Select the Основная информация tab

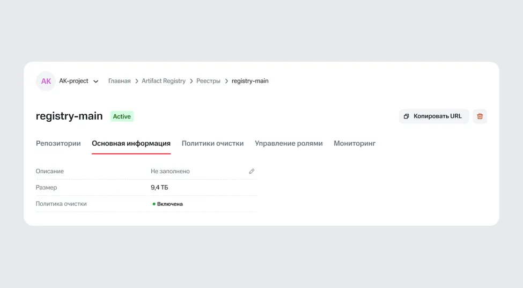131,144
